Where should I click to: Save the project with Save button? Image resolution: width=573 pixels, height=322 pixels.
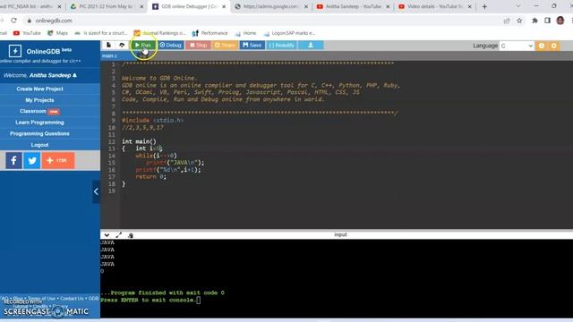point(252,45)
